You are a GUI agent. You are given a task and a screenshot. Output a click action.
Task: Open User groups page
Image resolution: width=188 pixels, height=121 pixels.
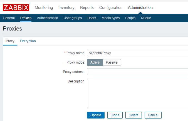click(73, 18)
